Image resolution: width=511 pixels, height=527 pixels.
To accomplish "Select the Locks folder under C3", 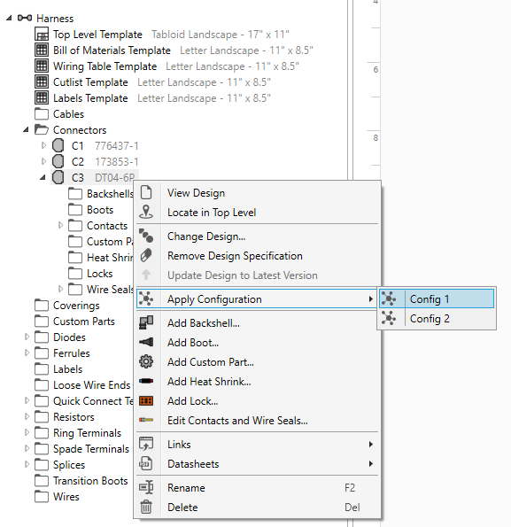I will 90,274.
